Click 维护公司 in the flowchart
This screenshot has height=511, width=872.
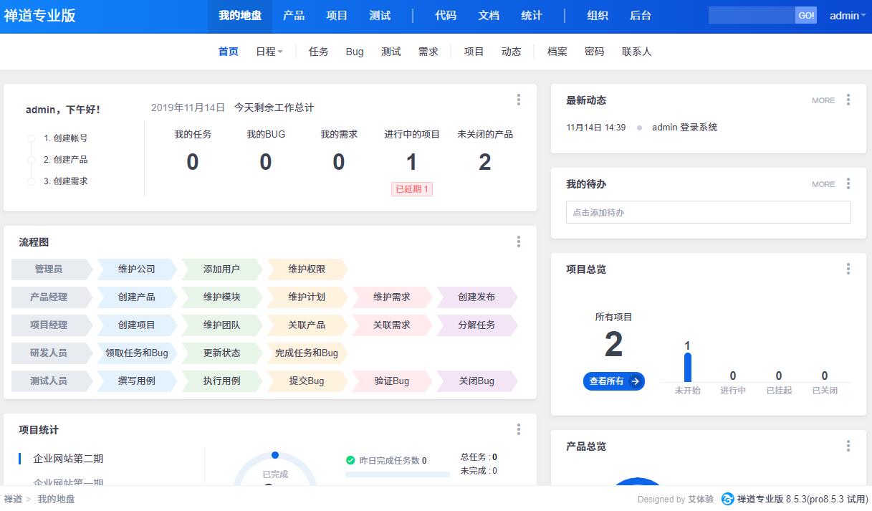pyautogui.click(x=137, y=269)
